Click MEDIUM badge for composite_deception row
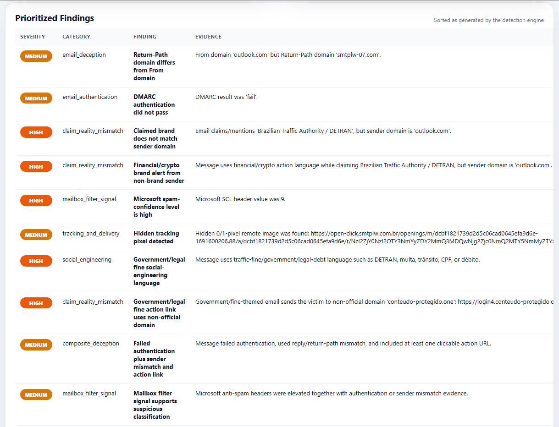This screenshot has width=559, height=427. [36, 345]
